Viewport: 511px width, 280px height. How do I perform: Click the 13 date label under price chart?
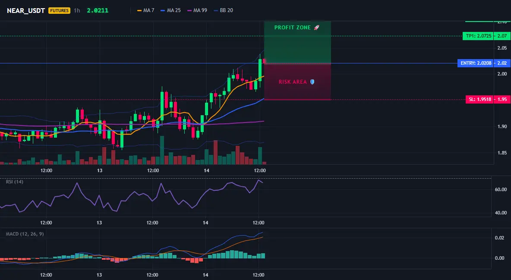click(100, 170)
